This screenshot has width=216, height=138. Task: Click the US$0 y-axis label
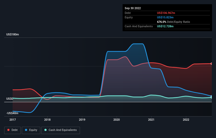10,99
